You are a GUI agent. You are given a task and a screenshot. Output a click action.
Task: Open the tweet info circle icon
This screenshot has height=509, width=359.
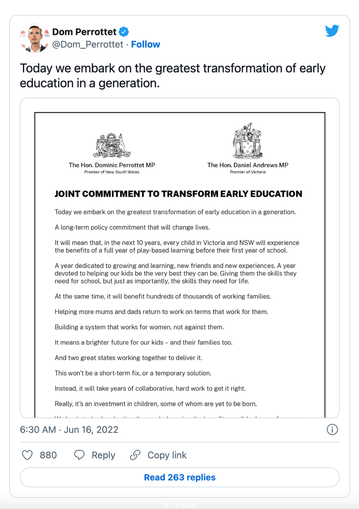(332, 430)
